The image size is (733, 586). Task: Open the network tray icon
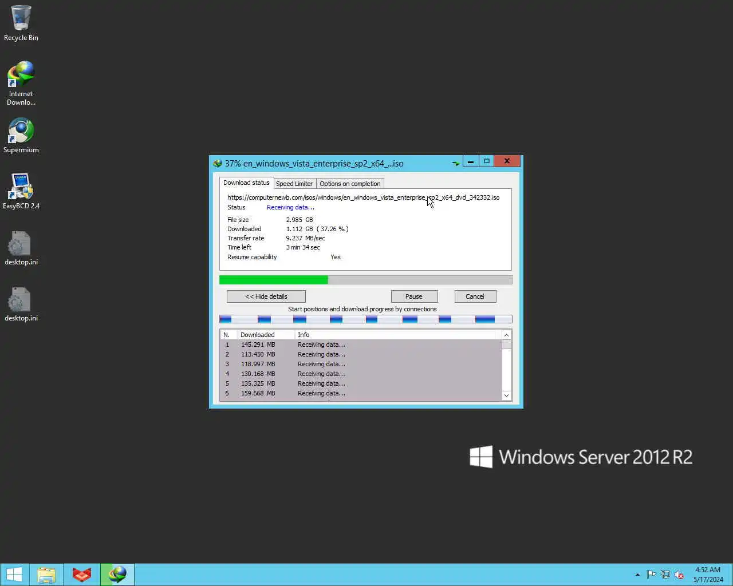tap(665, 575)
